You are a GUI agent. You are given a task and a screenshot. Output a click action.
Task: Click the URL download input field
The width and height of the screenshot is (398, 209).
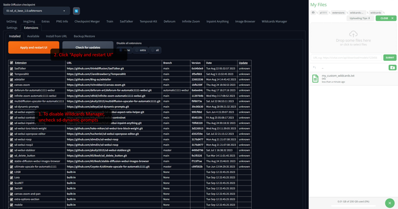tap(345, 58)
